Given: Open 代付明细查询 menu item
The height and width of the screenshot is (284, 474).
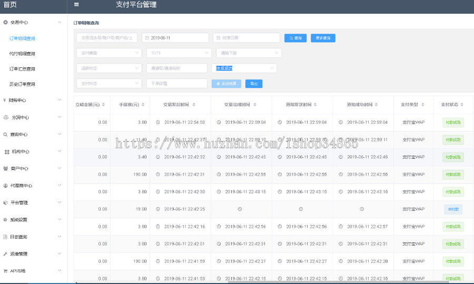Looking at the screenshot, I should [x=22, y=54].
